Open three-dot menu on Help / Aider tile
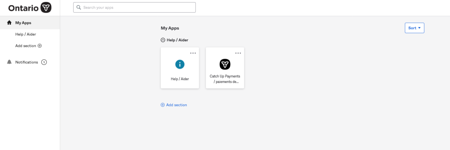 point(193,53)
